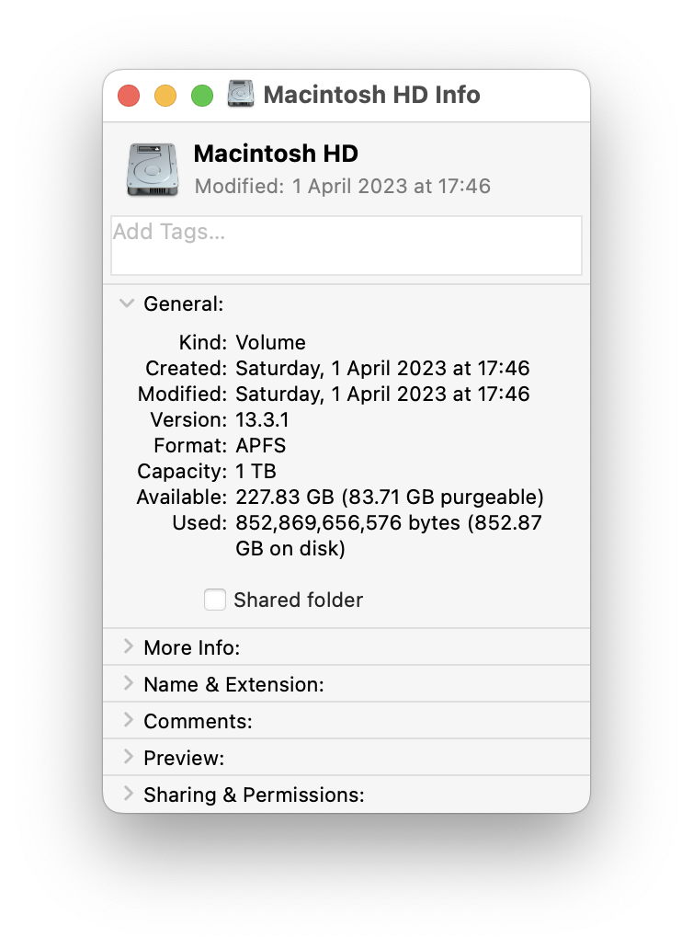This screenshot has height=949, width=693.
Task: Click the Version value '13.3.1'
Action: [263, 419]
